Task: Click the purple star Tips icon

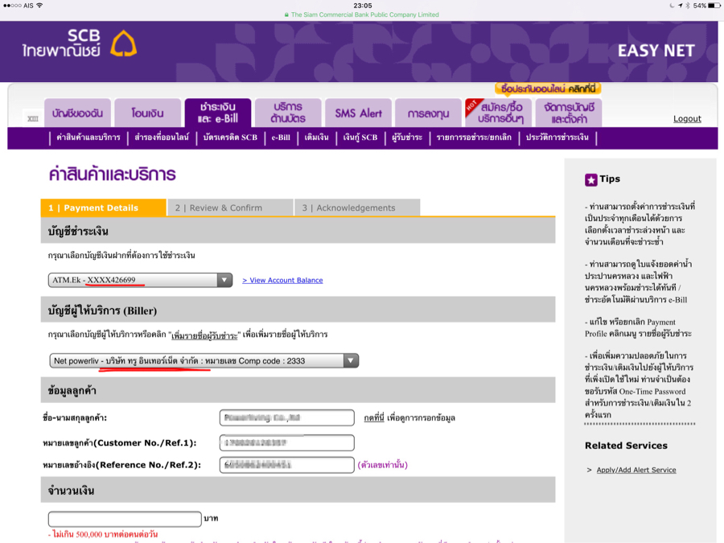Action: [x=590, y=179]
